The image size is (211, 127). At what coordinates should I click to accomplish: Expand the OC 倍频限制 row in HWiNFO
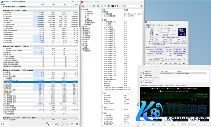click(3, 114)
